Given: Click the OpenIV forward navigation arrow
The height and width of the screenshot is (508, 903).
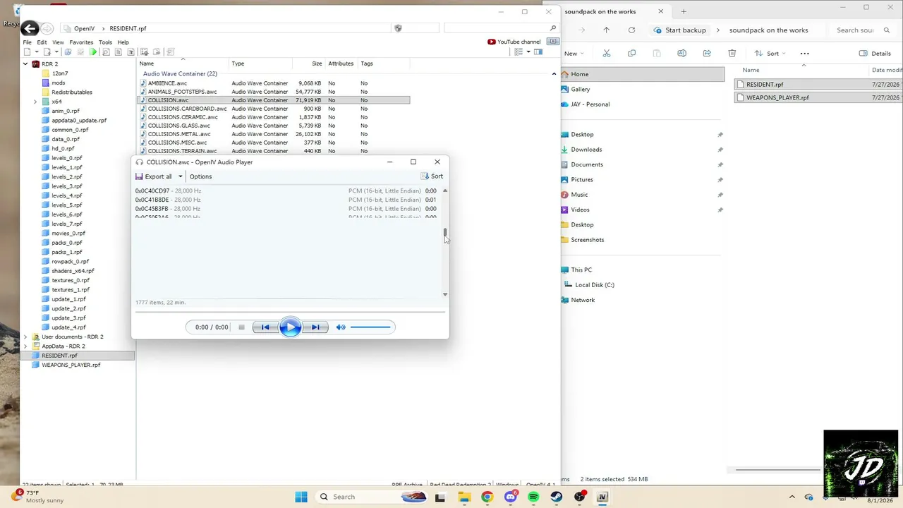Looking at the screenshot, I should [47, 28].
